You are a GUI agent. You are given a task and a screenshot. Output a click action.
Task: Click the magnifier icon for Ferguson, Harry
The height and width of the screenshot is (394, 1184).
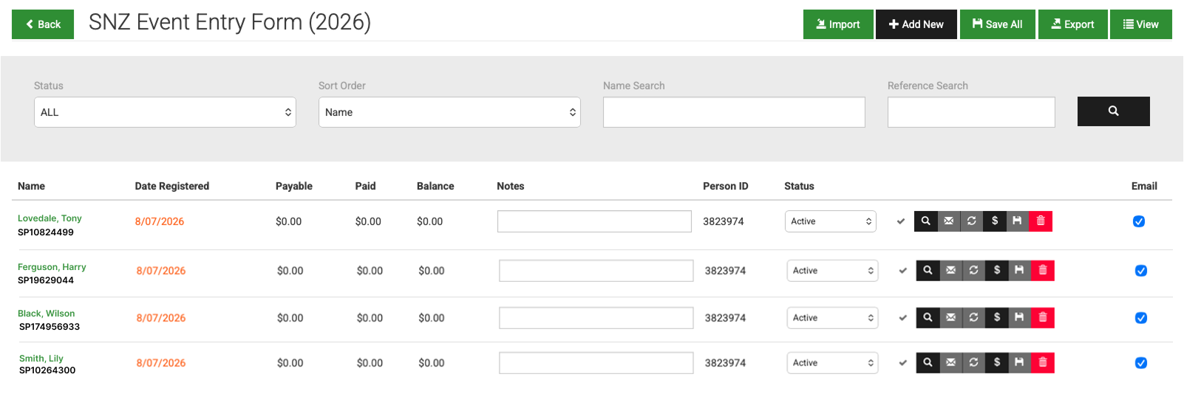pos(928,271)
